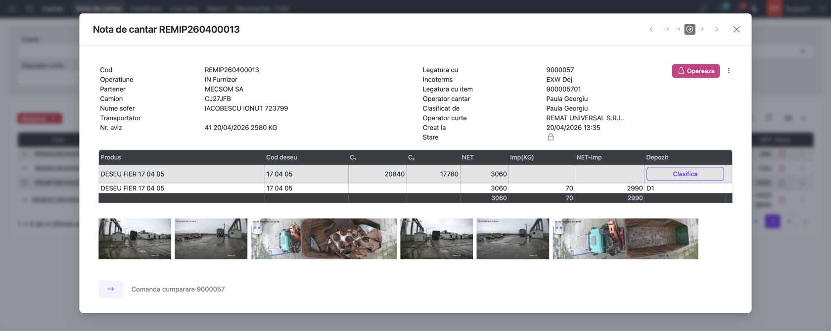Click the arrow step right of highlighted icon
This screenshot has width=831, height=331.
(701, 29)
